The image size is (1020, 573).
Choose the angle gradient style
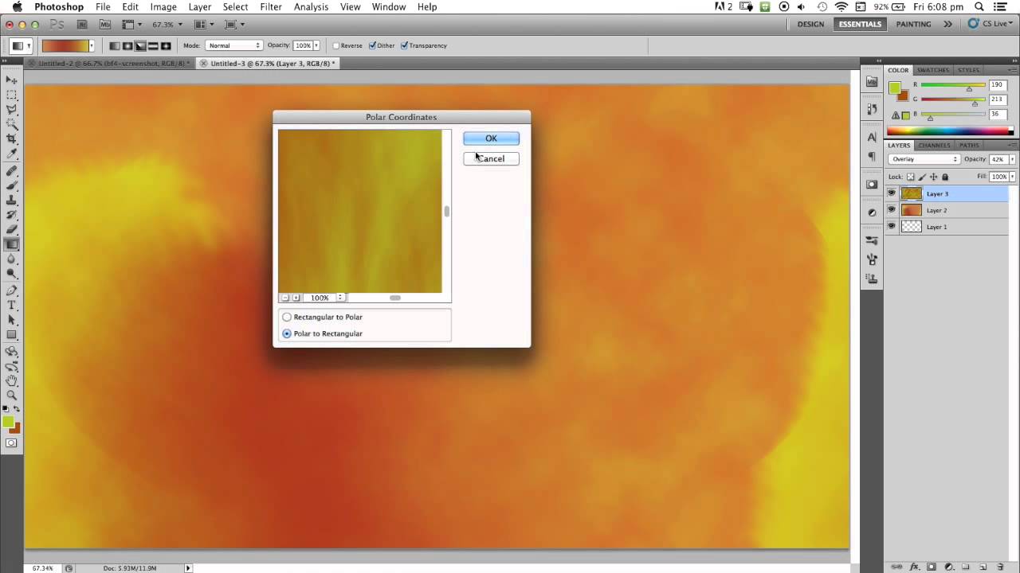[x=140, y=46]
